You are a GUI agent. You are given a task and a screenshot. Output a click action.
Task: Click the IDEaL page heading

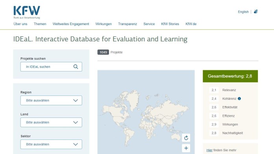coord(100,39)
